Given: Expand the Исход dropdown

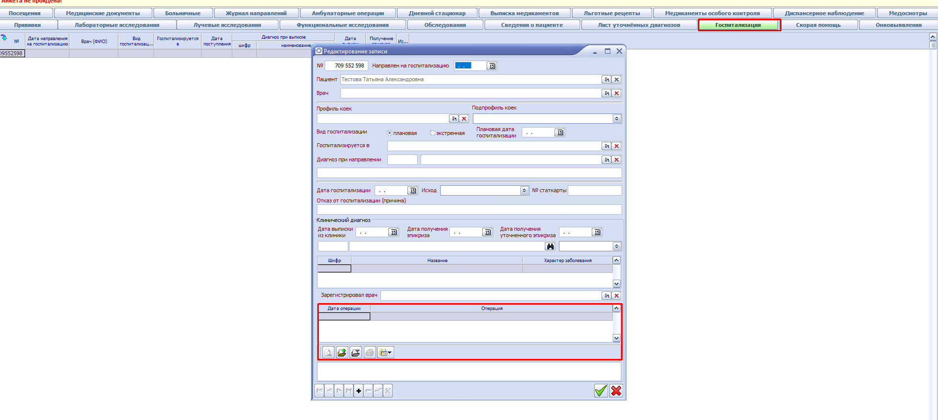Looking at the screenshot, I should (x=524, y=191).
